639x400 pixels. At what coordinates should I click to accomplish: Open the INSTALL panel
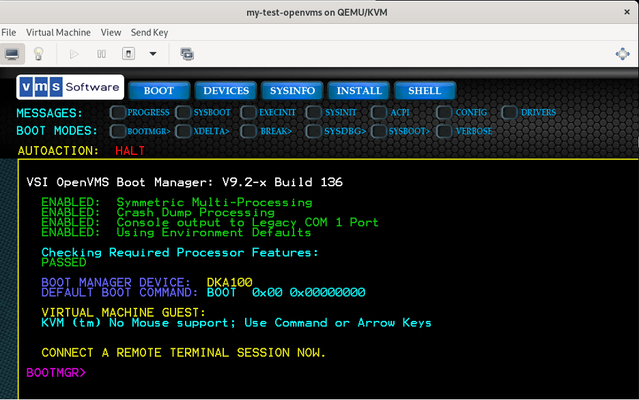coord(358,90)
